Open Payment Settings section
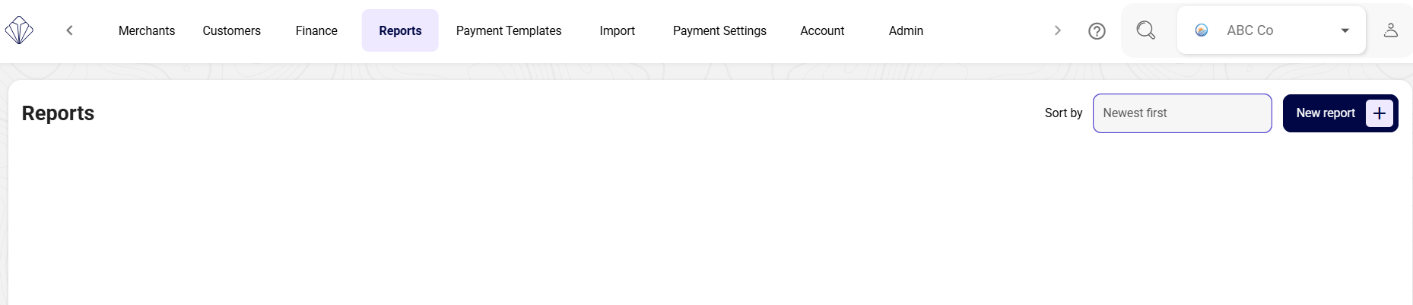The height and width of the screenshot is (305, 1413). click(719, 30)
